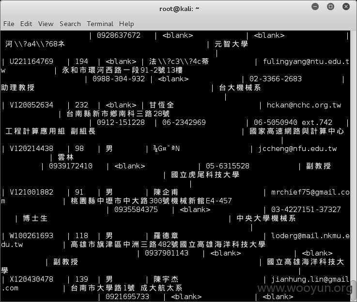357x302 pixels.
Task: Click value 232 in V120052634 row
Action: pyautogui.click(x=81, y=105)
